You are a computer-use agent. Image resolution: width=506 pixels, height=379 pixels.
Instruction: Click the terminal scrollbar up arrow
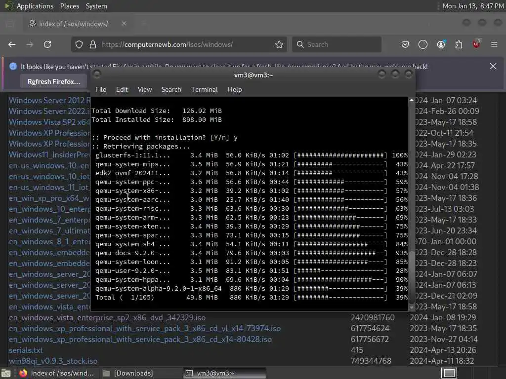412,101
